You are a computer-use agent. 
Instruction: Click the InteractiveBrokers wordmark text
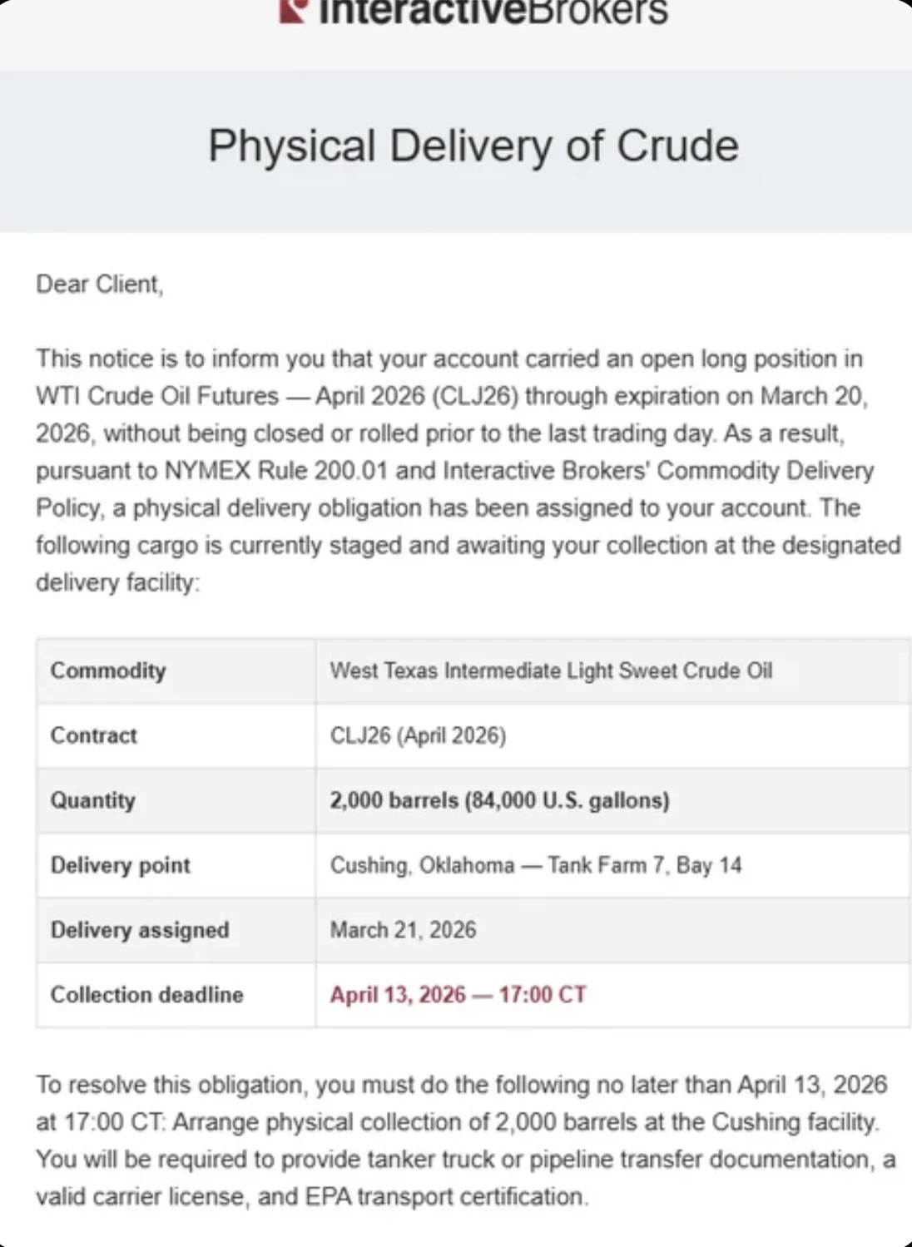click(x=493, y=12)
